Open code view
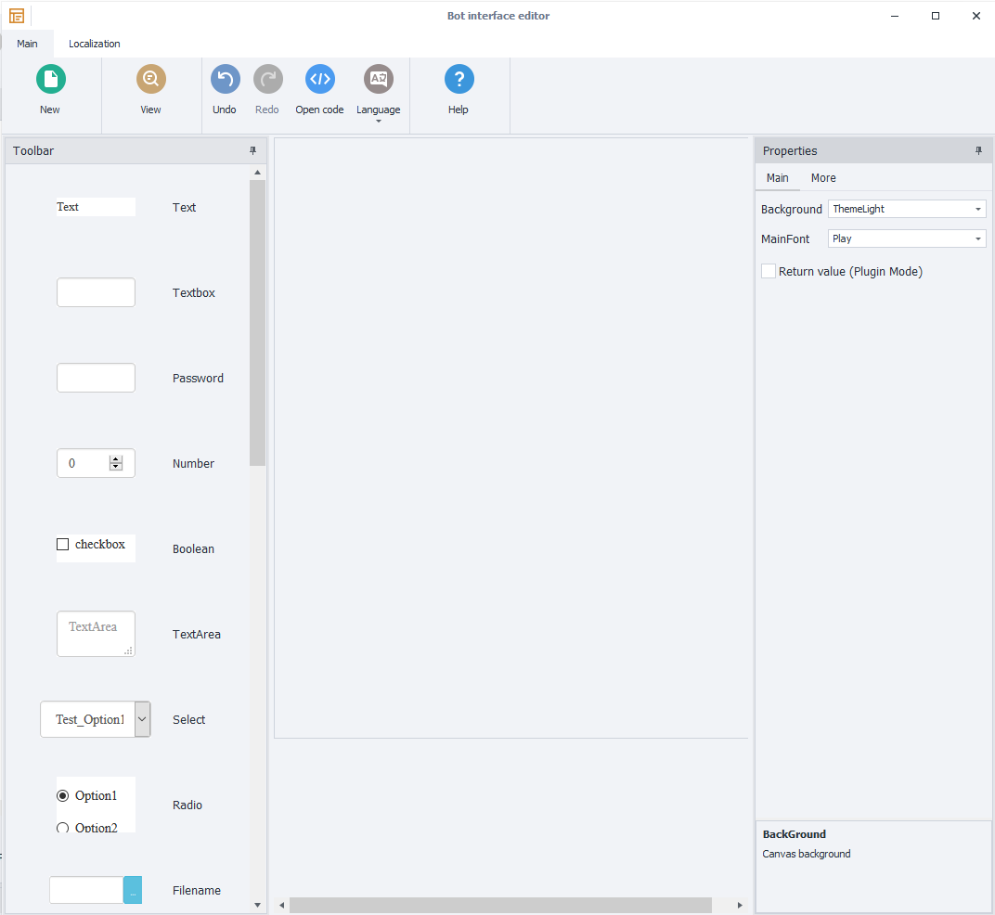Screen dimensions: 995x915 coord(319,79)
